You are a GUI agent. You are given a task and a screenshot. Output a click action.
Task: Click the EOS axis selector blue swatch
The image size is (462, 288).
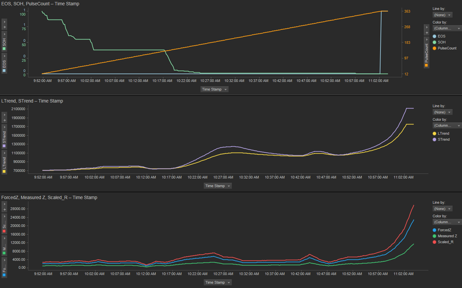click(x=4, y=71)
